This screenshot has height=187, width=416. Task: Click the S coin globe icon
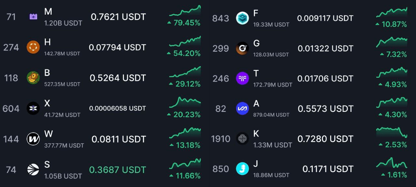pos(33,169)
